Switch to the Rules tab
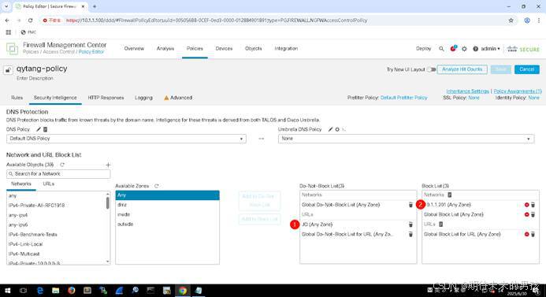The height and width of the screenshot is (297, 546). tap(17, 98)
